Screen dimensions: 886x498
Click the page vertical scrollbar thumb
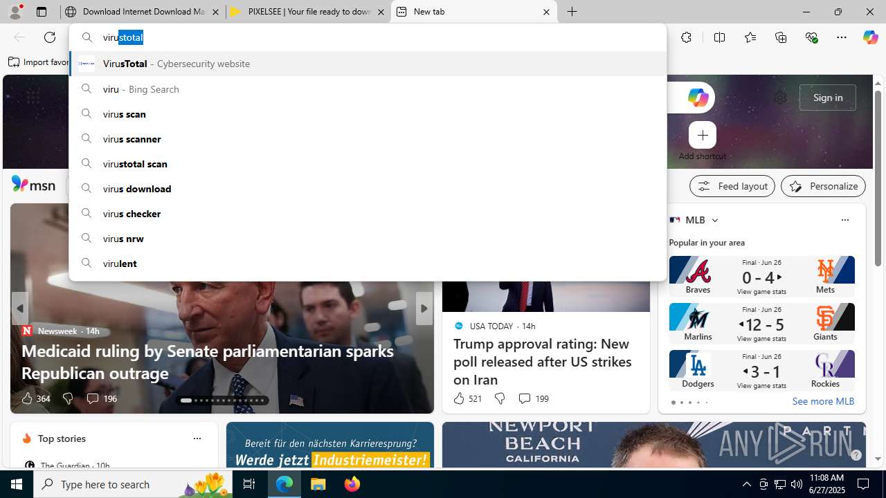tap(878, 178)
